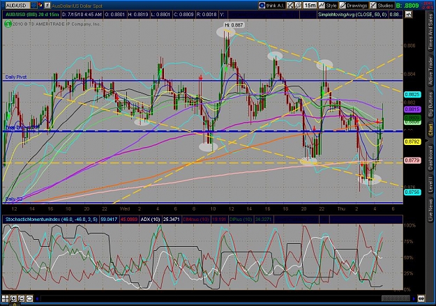The height and width of the screenshot is (306, 436).
Task: Click the horizontal scrollbar thumb
Action: (396, 299)
